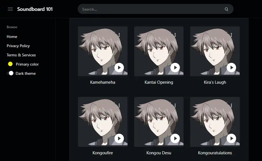Open the Terms & Services page
262x161 pixels.
tap(21, 55)
